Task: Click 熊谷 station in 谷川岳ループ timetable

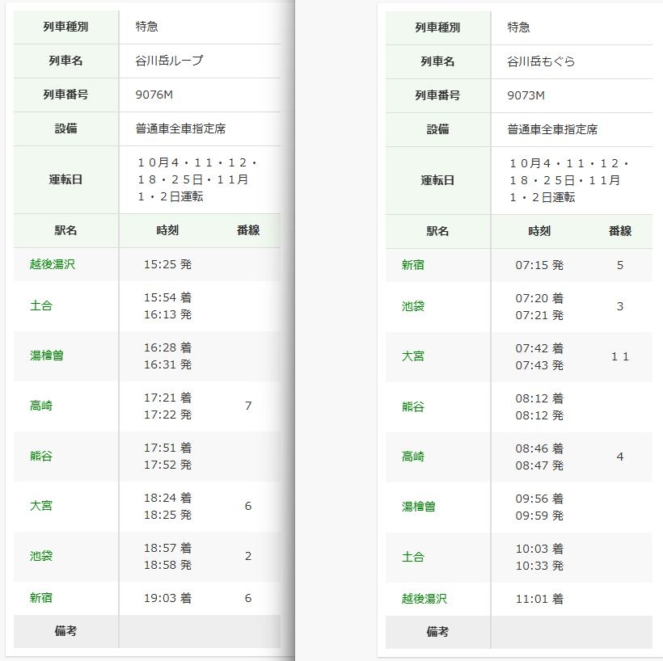Action: 41,456
